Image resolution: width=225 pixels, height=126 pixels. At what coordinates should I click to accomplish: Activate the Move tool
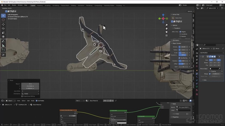coord(3,24)
